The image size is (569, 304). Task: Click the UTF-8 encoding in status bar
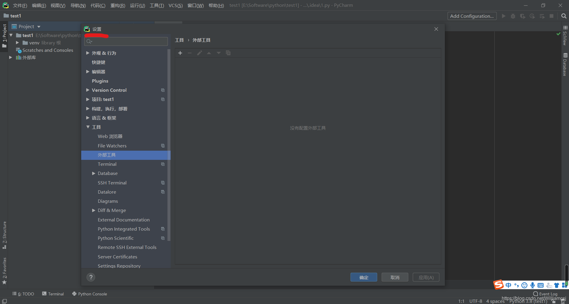476,301
